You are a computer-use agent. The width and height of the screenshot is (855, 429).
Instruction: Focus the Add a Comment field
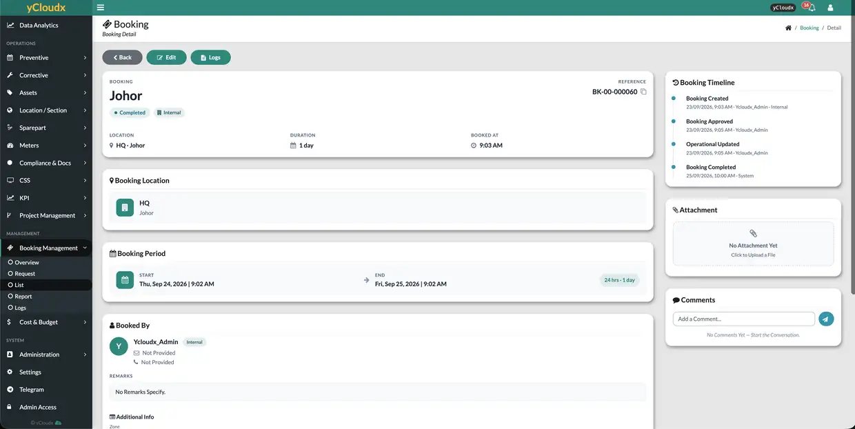(x=744, y=319)
